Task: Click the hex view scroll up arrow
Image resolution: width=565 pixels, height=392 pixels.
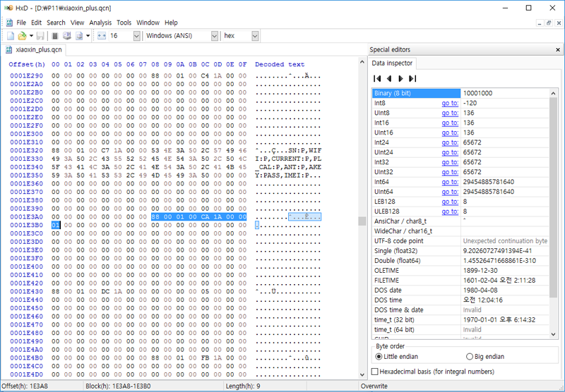Action: [362, 62]
